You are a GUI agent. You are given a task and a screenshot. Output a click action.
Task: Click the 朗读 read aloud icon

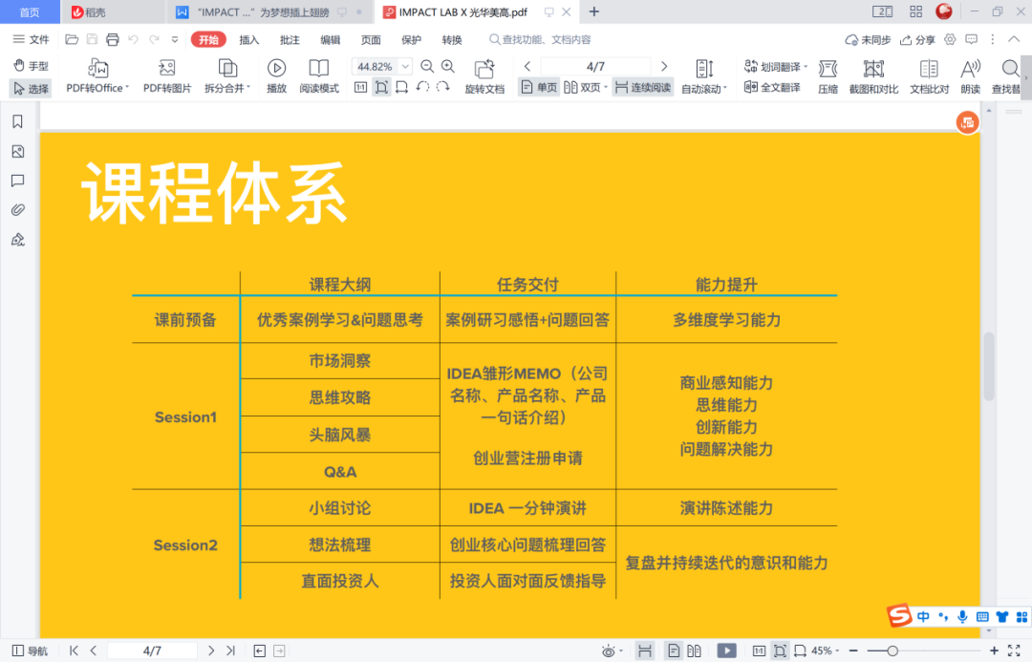coord(970,69)
